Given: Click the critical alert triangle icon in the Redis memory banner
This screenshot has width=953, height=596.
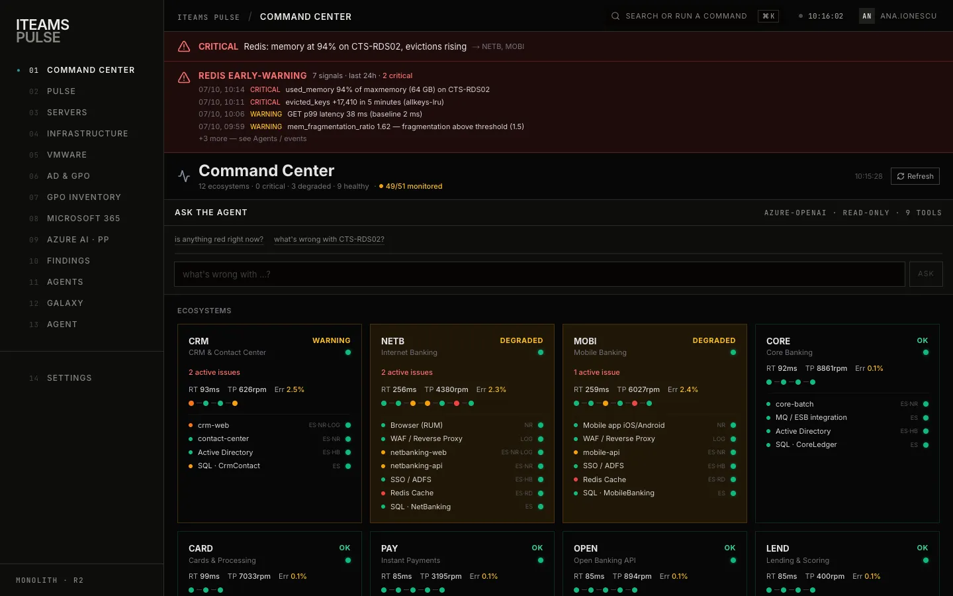Looking at the screenshot, I should [x=184, y=46].
